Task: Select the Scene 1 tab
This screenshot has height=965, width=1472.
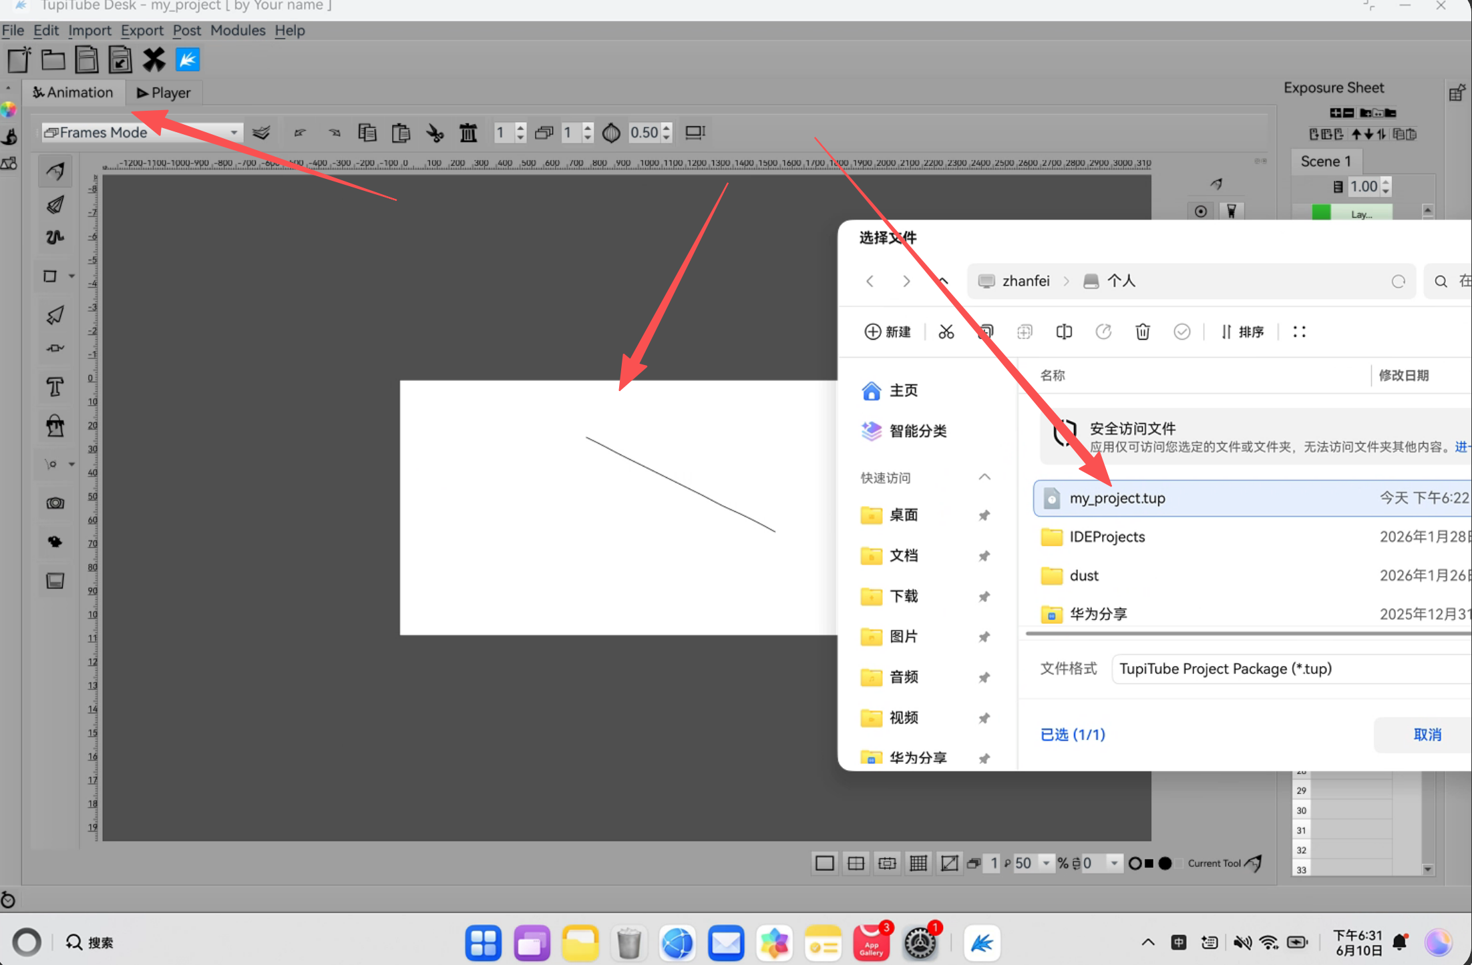Action: pos(1326,162)
